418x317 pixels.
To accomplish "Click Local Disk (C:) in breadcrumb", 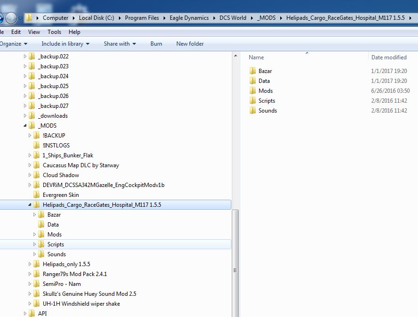I will 96,18.
